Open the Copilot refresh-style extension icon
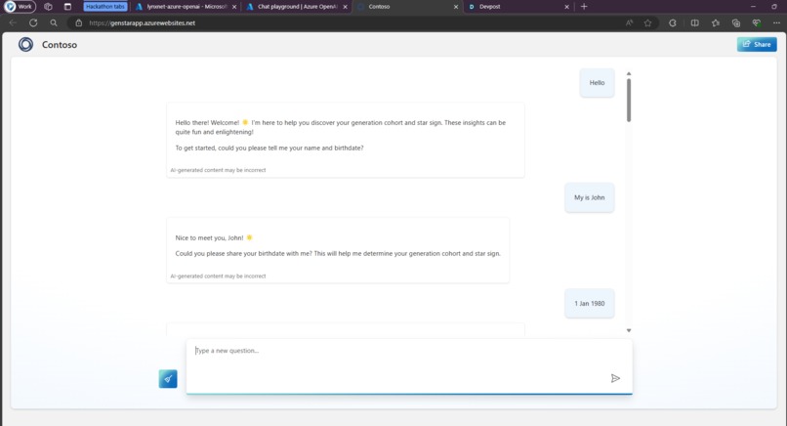The height and width of the screenshot is (426, 787). coord(673,22)
